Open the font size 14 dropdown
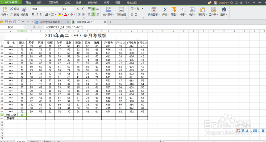Viewport: 266px width, 142px height. (x=73, y=9)
